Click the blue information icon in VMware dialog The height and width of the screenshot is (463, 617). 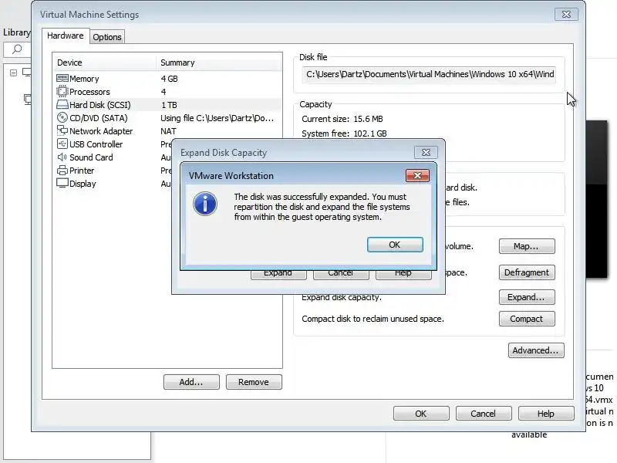pos(205,204)
